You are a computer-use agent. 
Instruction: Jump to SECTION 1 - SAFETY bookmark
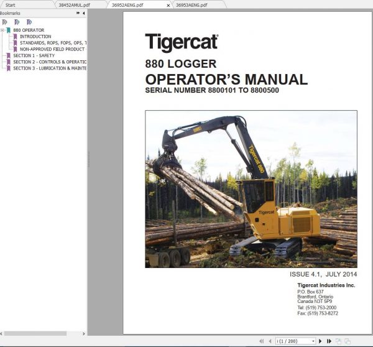[34, 55]
